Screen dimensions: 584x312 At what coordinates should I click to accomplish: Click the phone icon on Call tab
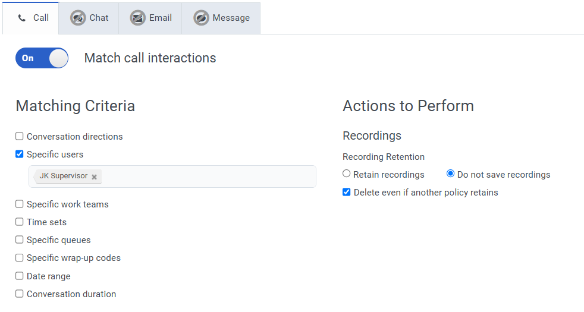(x=22, y=18)
